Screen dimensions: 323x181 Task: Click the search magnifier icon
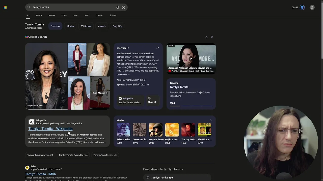[29, 7]
